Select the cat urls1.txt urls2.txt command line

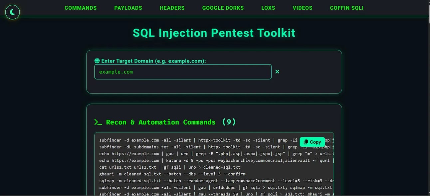pyautogui.click(x=170, y=167)
